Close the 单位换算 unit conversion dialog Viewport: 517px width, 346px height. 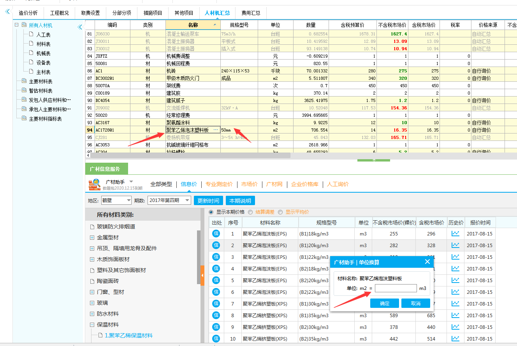(x=427, y=262)
